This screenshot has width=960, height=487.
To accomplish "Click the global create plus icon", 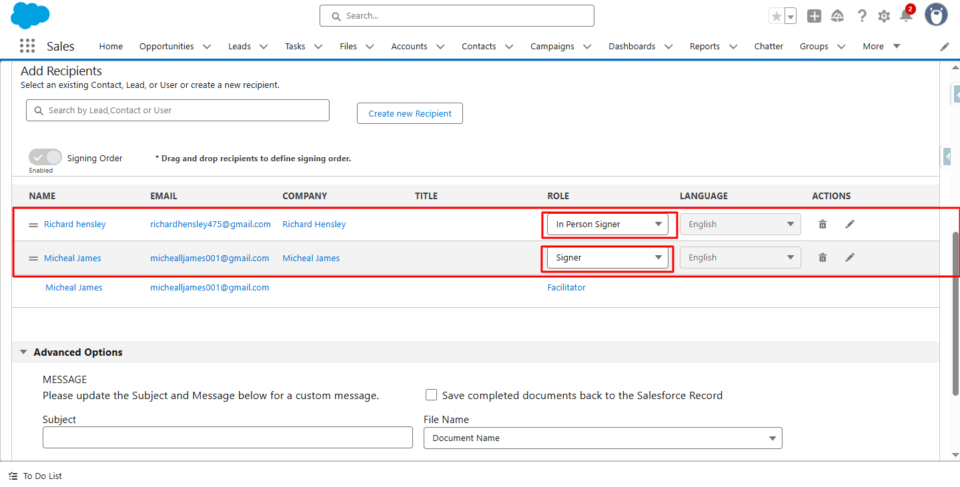I will click(x=814, y=16).
